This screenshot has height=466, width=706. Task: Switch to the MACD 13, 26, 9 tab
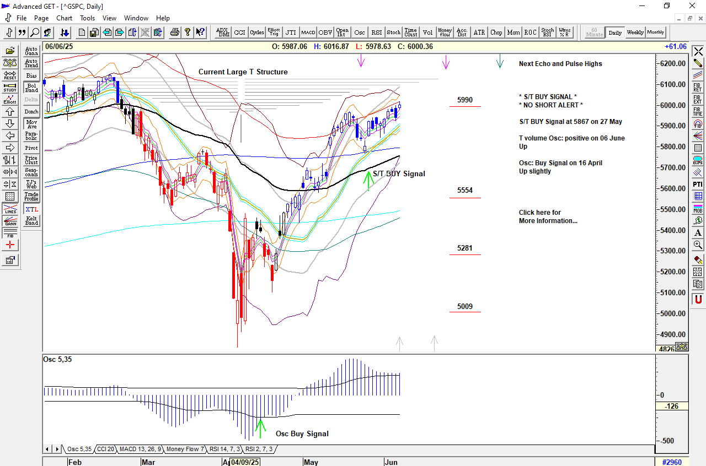point(140,449)
